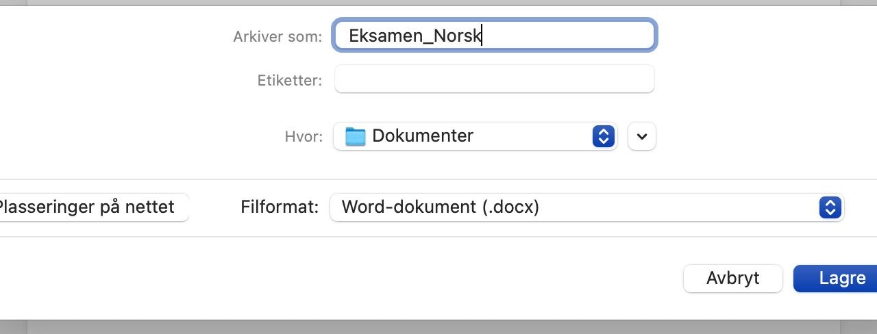This screenshot has width=877, height=334.
Task: Click the blue arrows on the Filformat selector
Action: pyautogui.click(x=830, y=207)
